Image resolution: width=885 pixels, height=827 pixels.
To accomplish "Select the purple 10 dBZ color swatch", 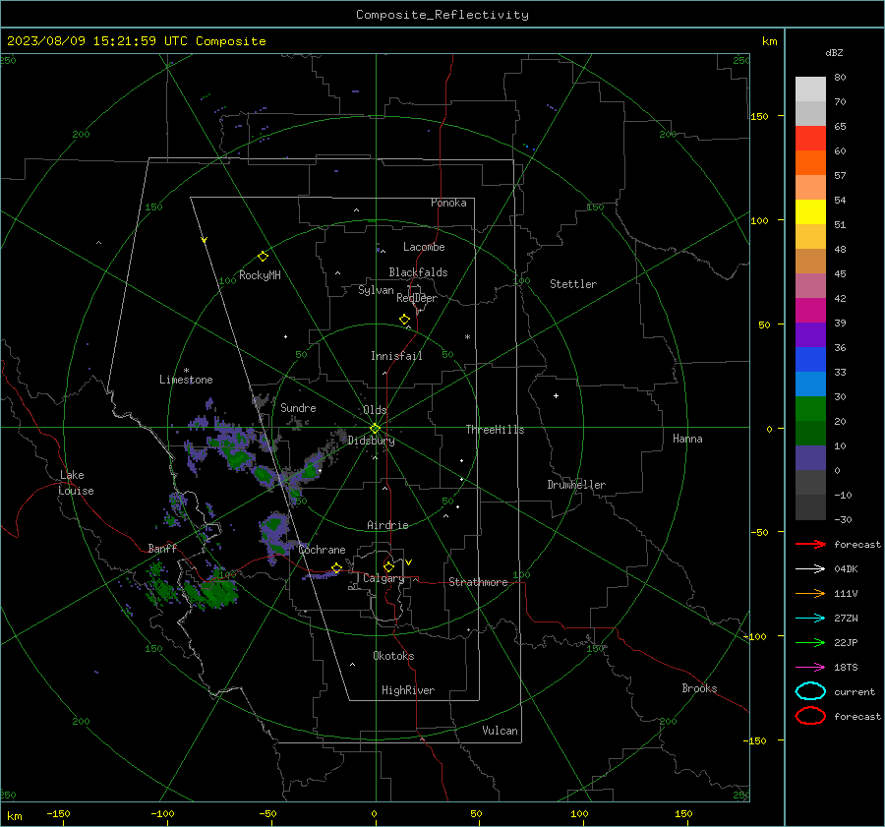I will click(810, 458).
